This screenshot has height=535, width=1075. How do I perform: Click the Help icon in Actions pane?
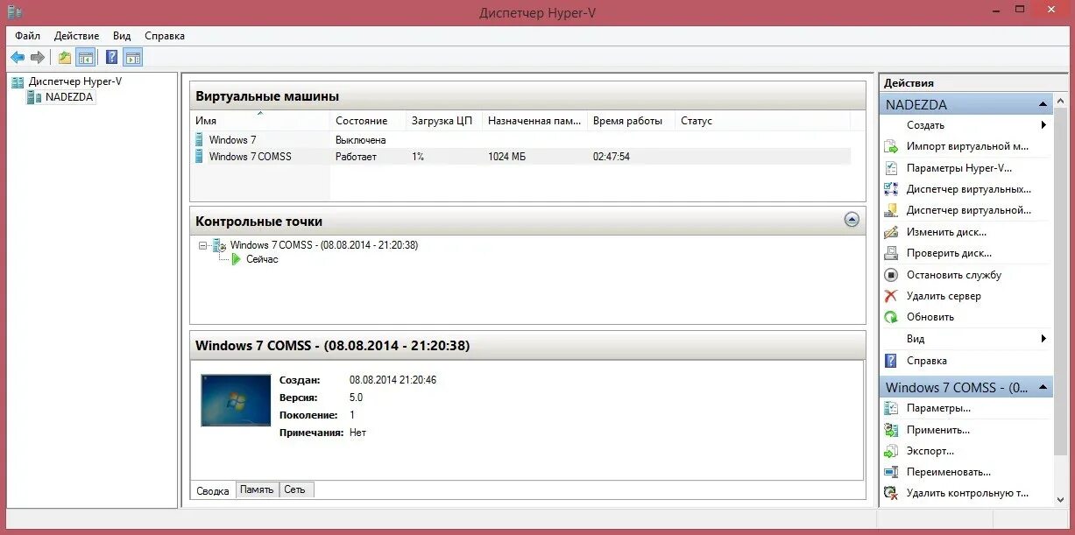[x=891, y=361]
